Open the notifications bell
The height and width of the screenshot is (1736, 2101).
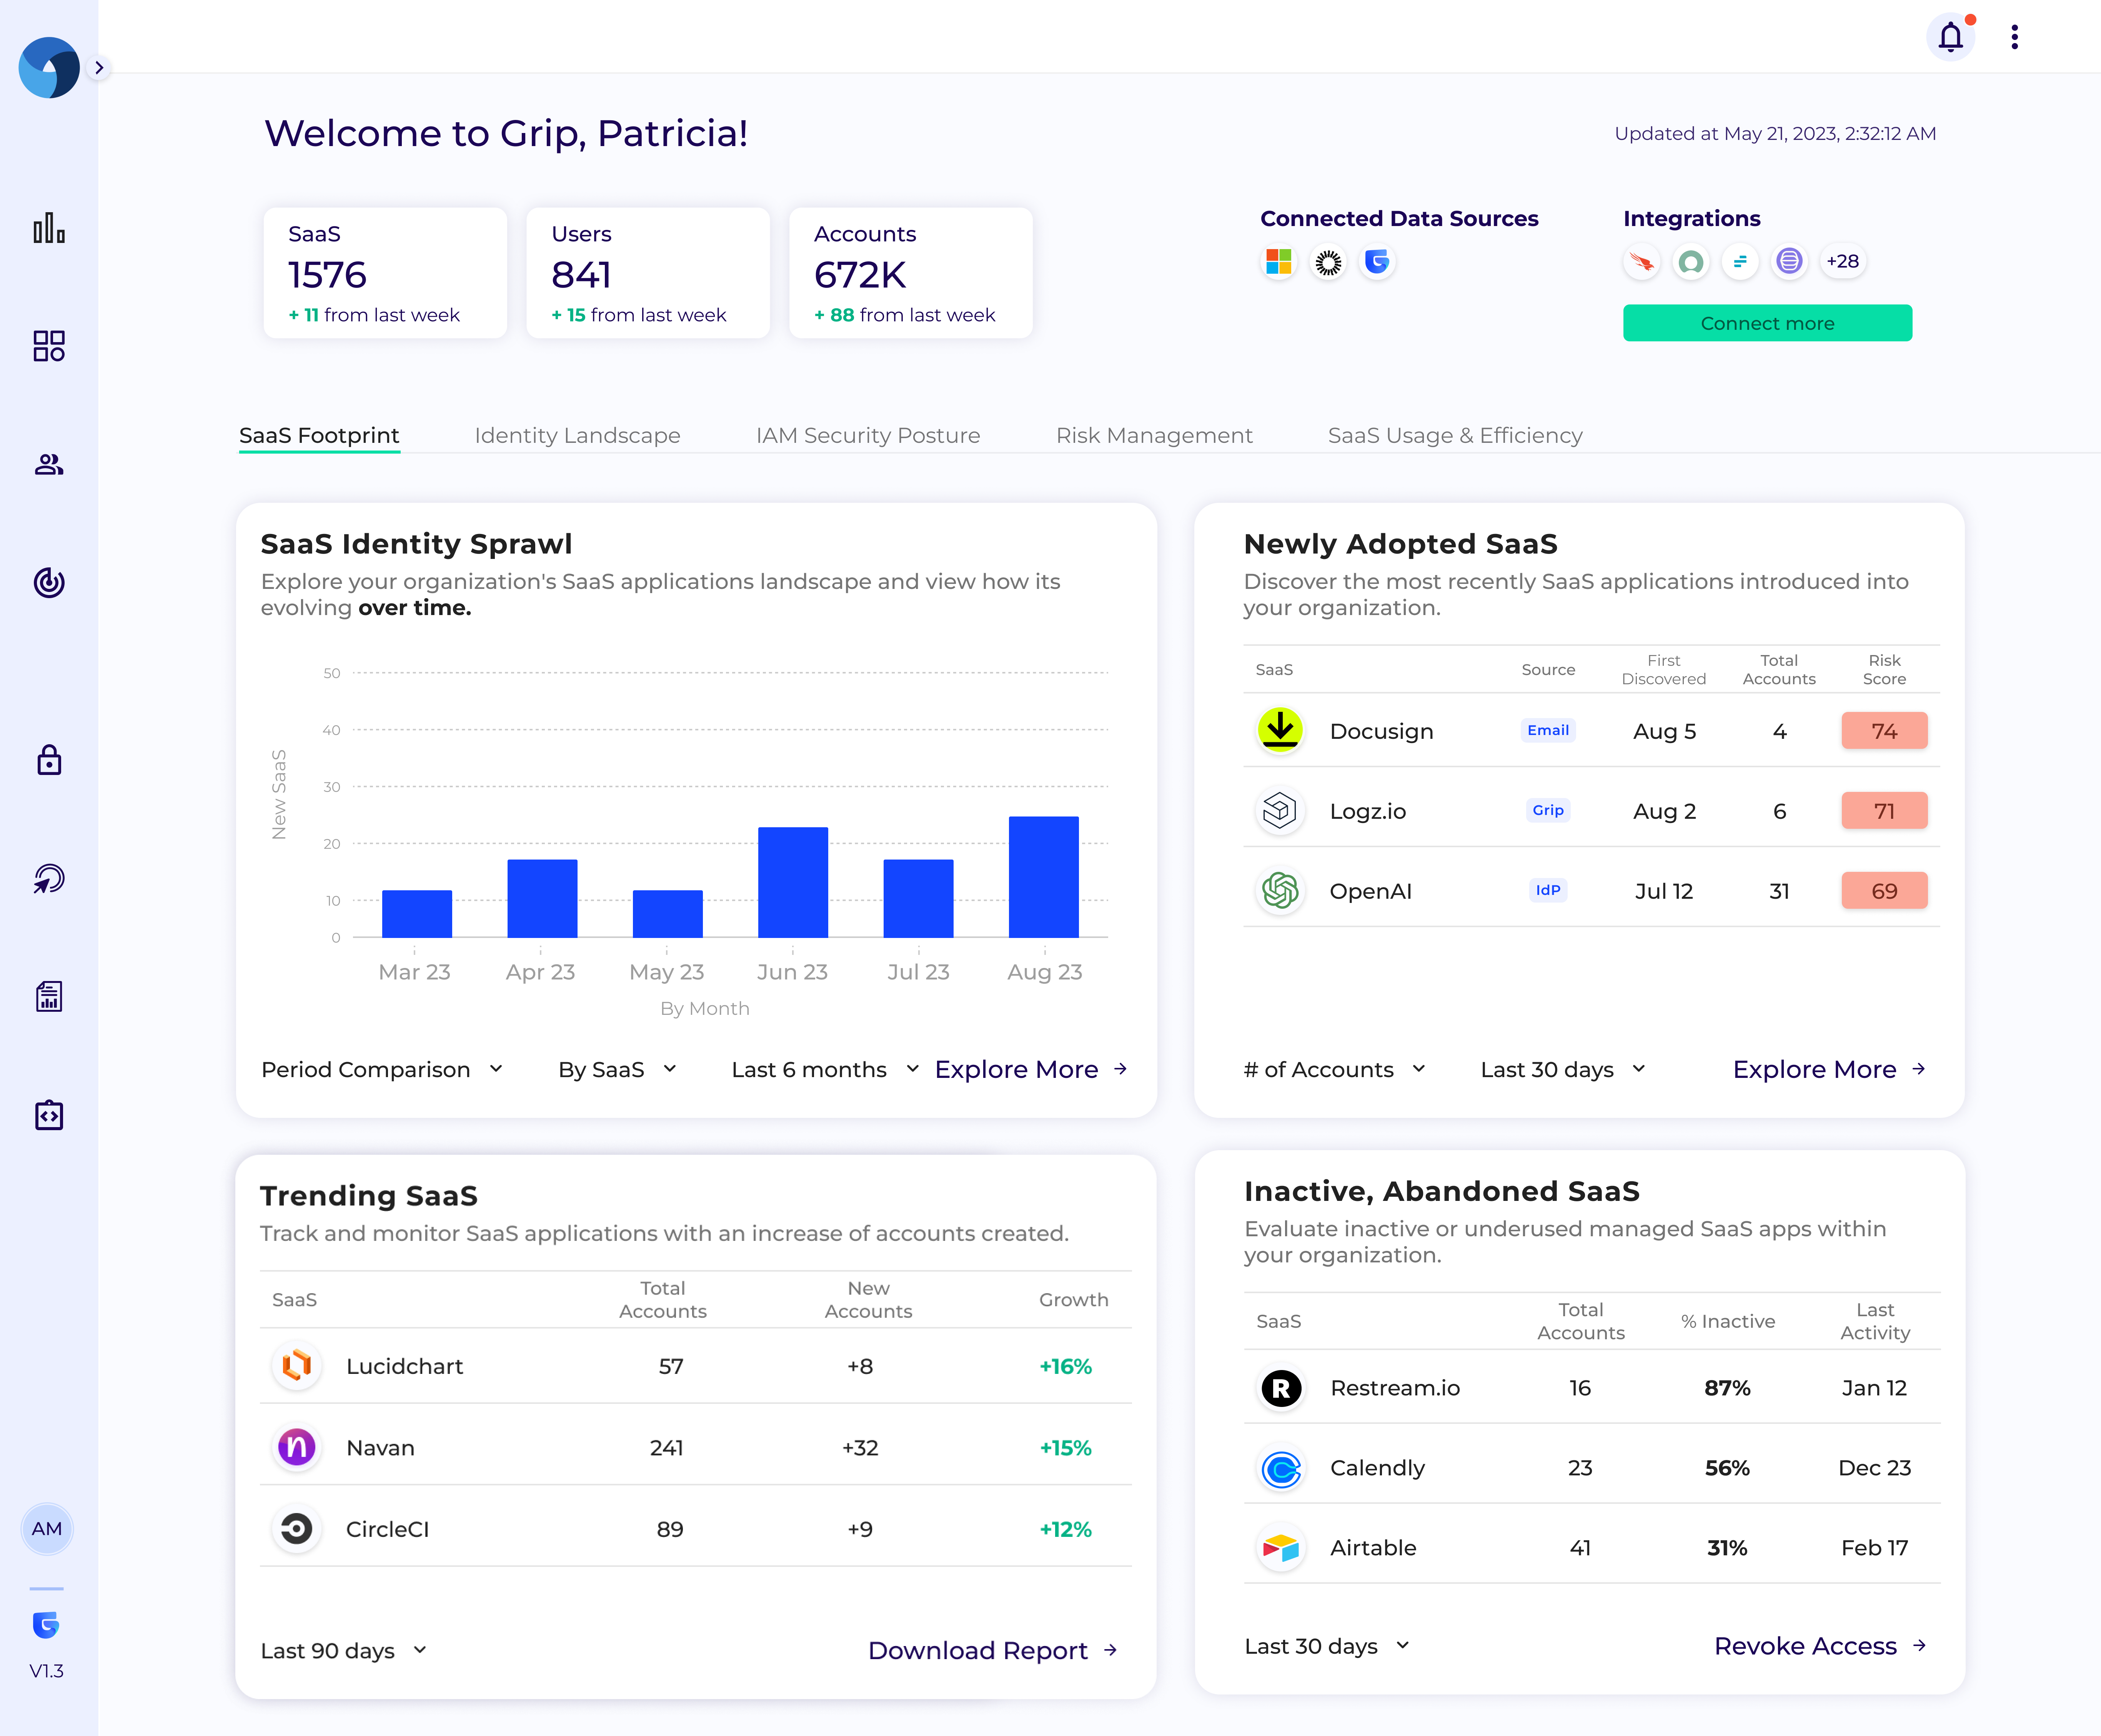1950,37
